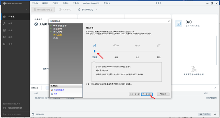Screen dimensions: 220x118
Task: Select the URL 和服务器 wizard step
Action: (60, 26)
